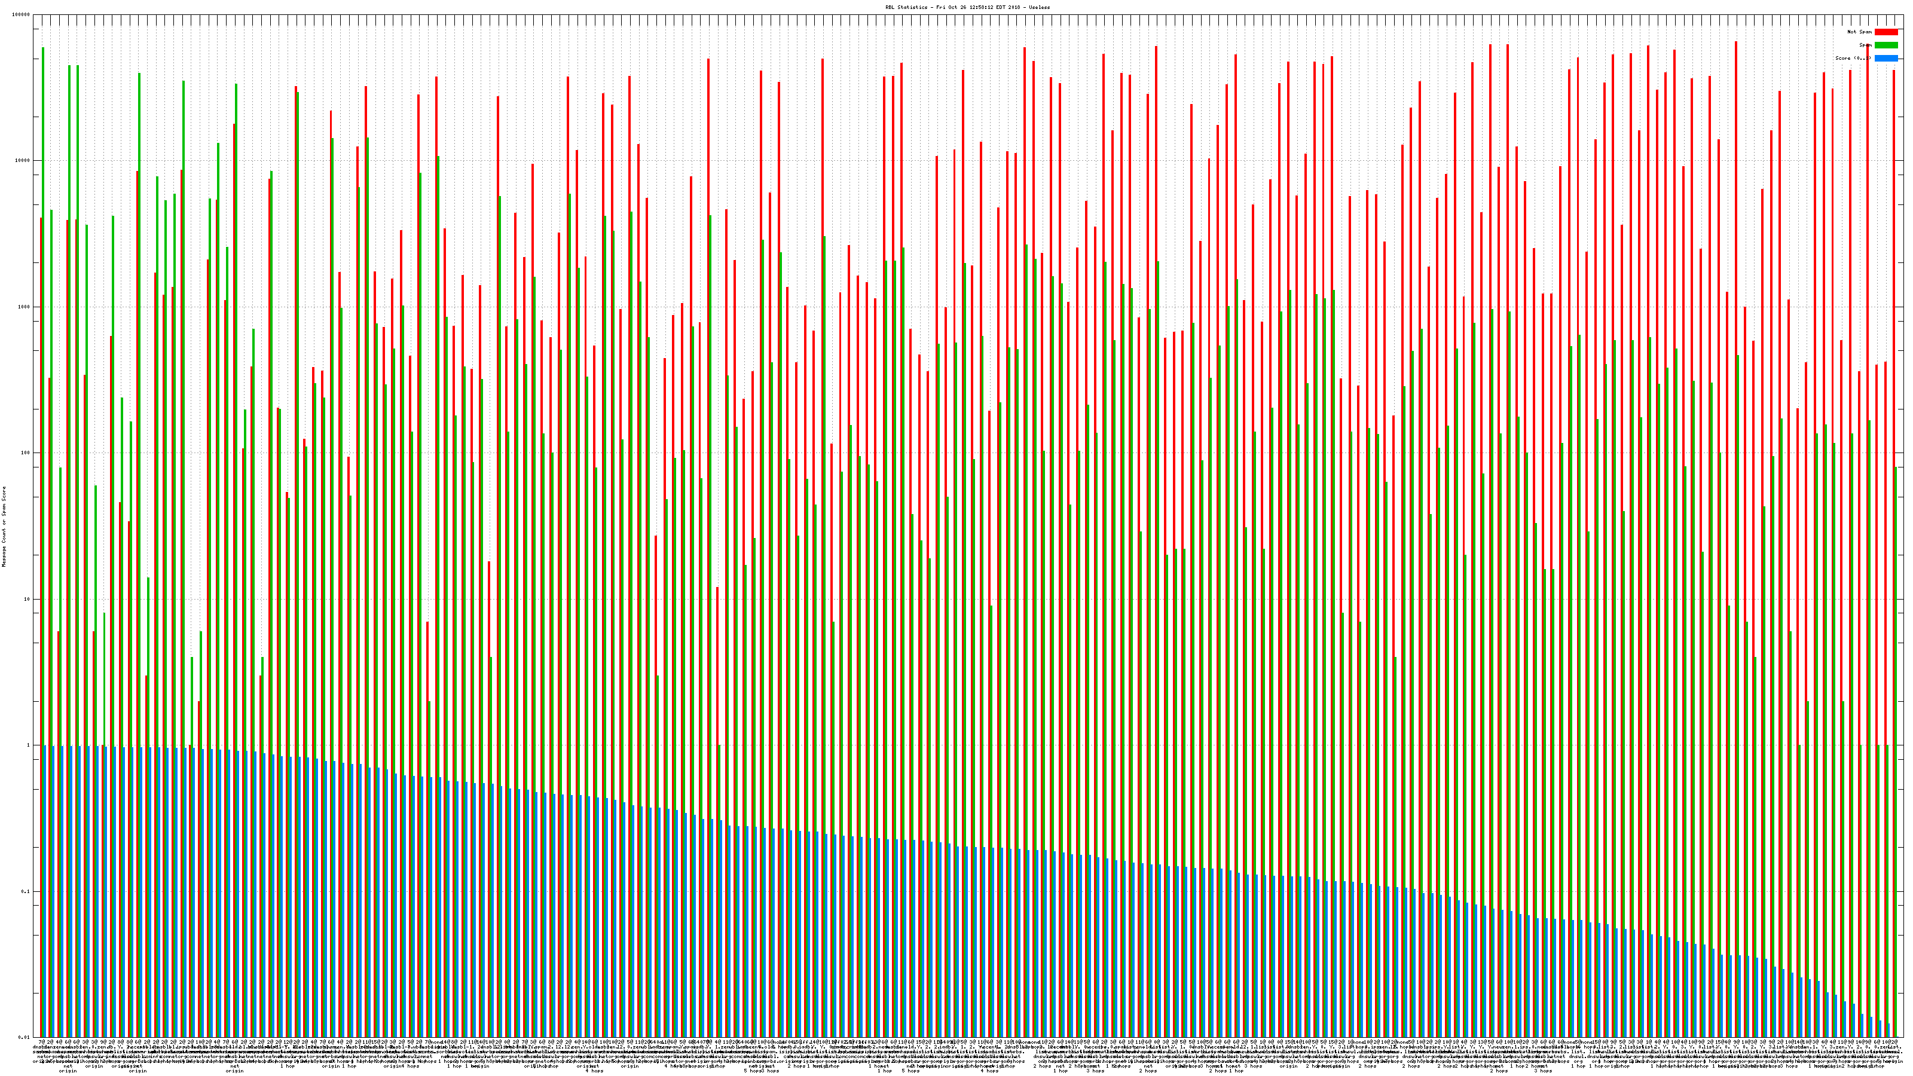The image size is (1913, 1076).
Task: Click the 10000 y-axis tick label
Action: point(23,161)
